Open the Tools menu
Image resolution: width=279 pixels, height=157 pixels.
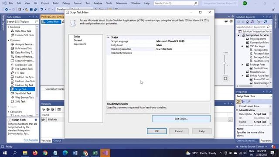(109, 3)
